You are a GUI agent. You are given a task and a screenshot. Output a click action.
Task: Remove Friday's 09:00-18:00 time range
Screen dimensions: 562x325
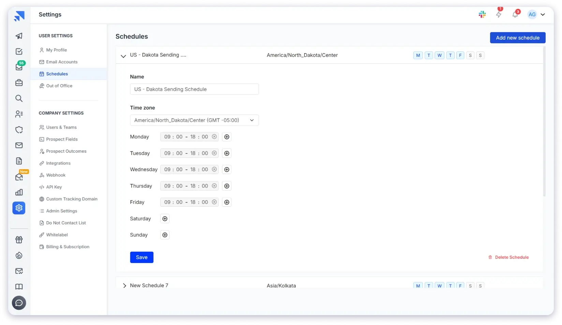pyautogui.click(x=214, y=202)
